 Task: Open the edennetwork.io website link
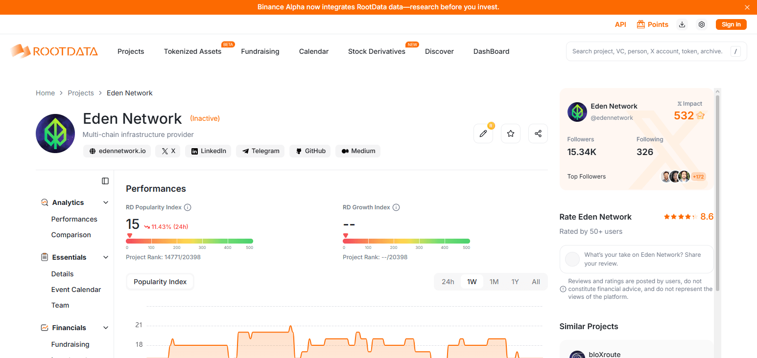[117, 151]
